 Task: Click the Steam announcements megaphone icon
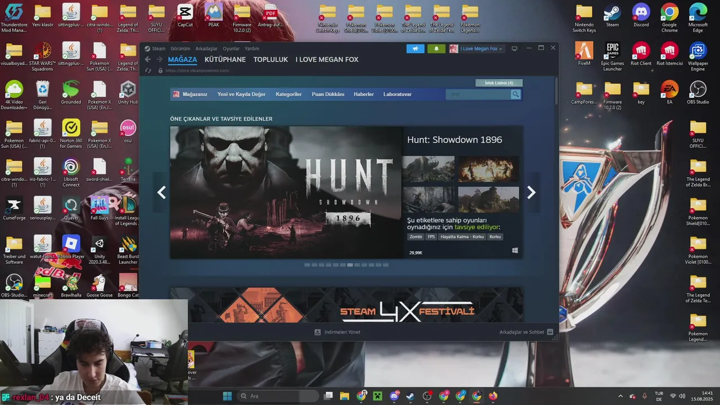coord(415,49)
